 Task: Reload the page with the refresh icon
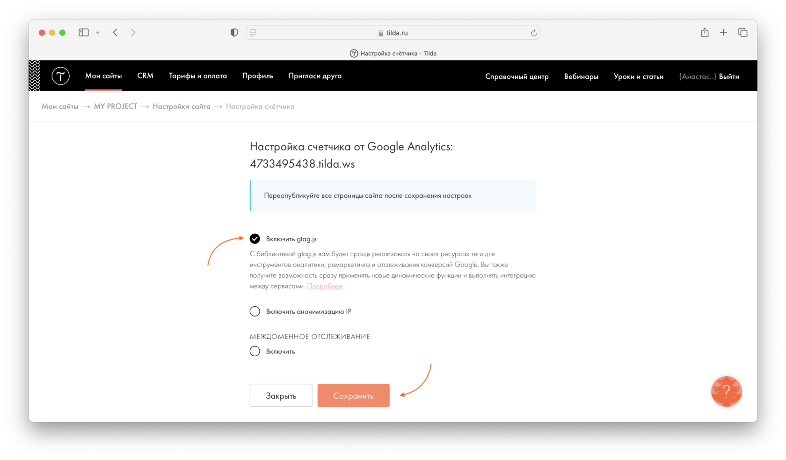coord(533,33)
